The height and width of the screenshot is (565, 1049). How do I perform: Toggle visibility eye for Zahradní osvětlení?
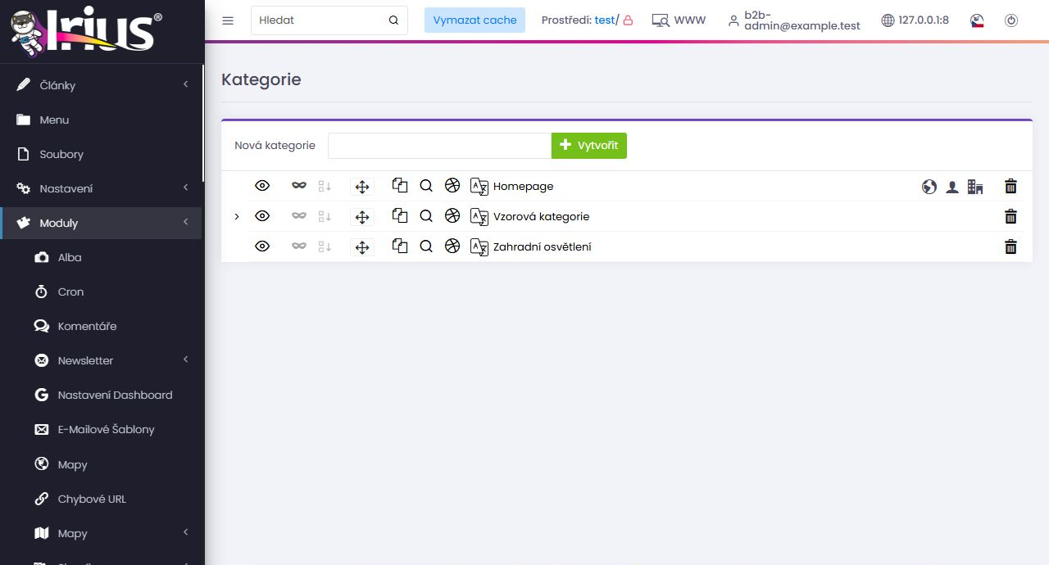click(x=262, y=246)
